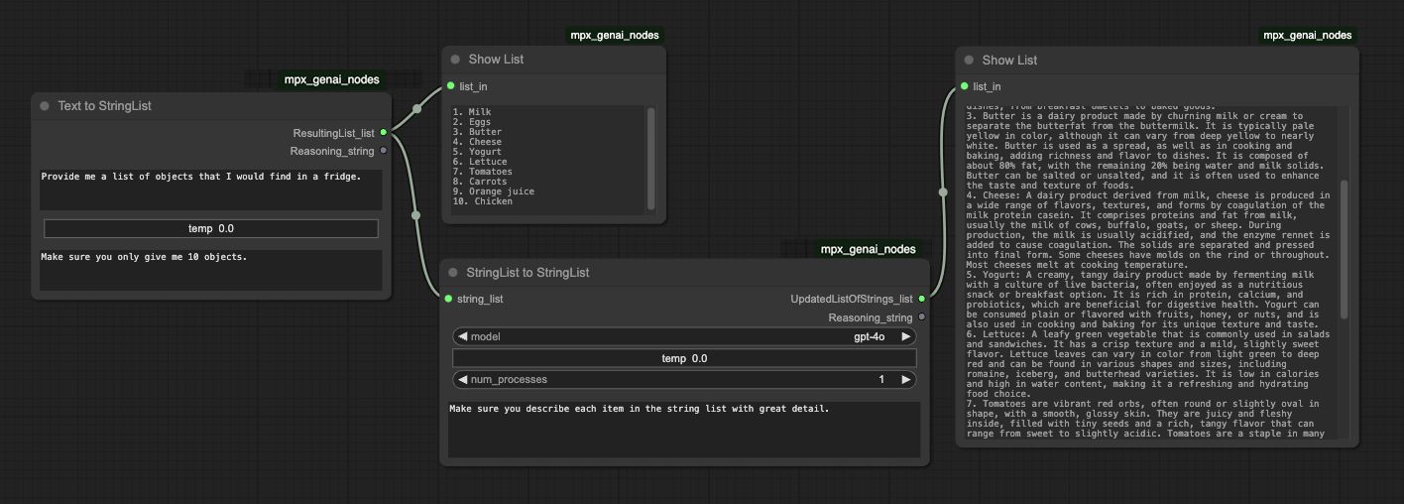Click the right Show List node title

(x=1009, y=61)
